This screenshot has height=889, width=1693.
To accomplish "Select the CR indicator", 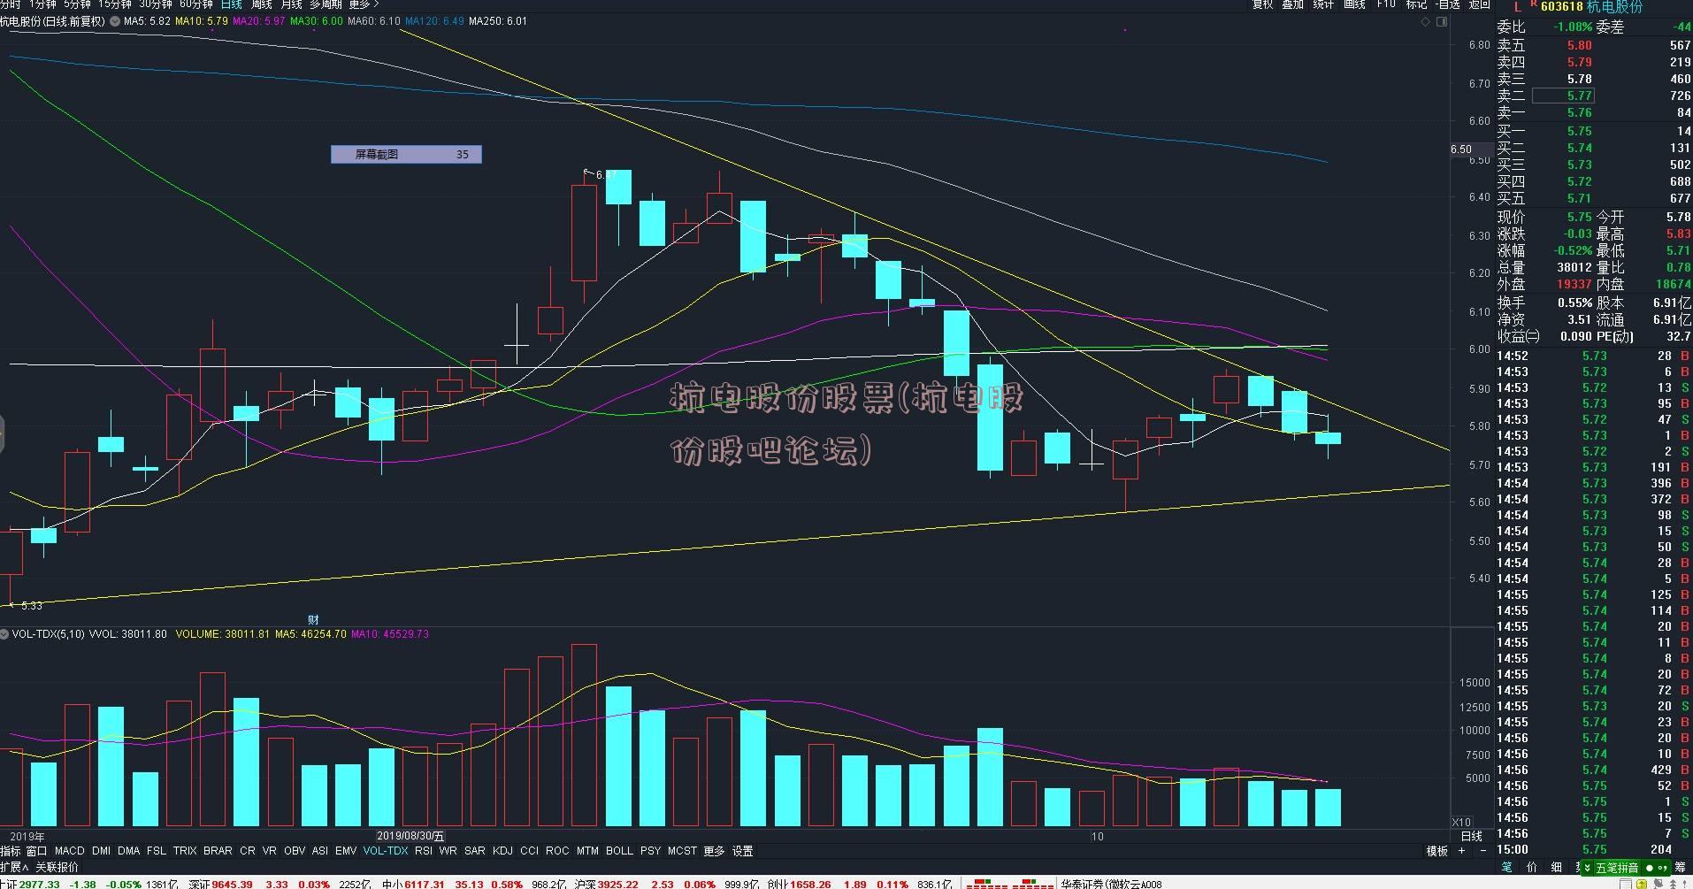I will tap(248, 851).
